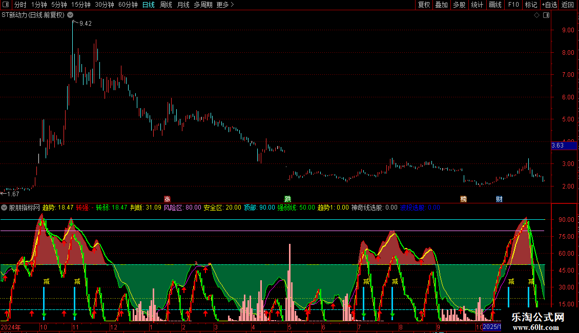Image resolution: width=579 pixels, height=333 pixels.
Task: Click the 神奇线选股: 0.00 value
Action: coord(374,207)
